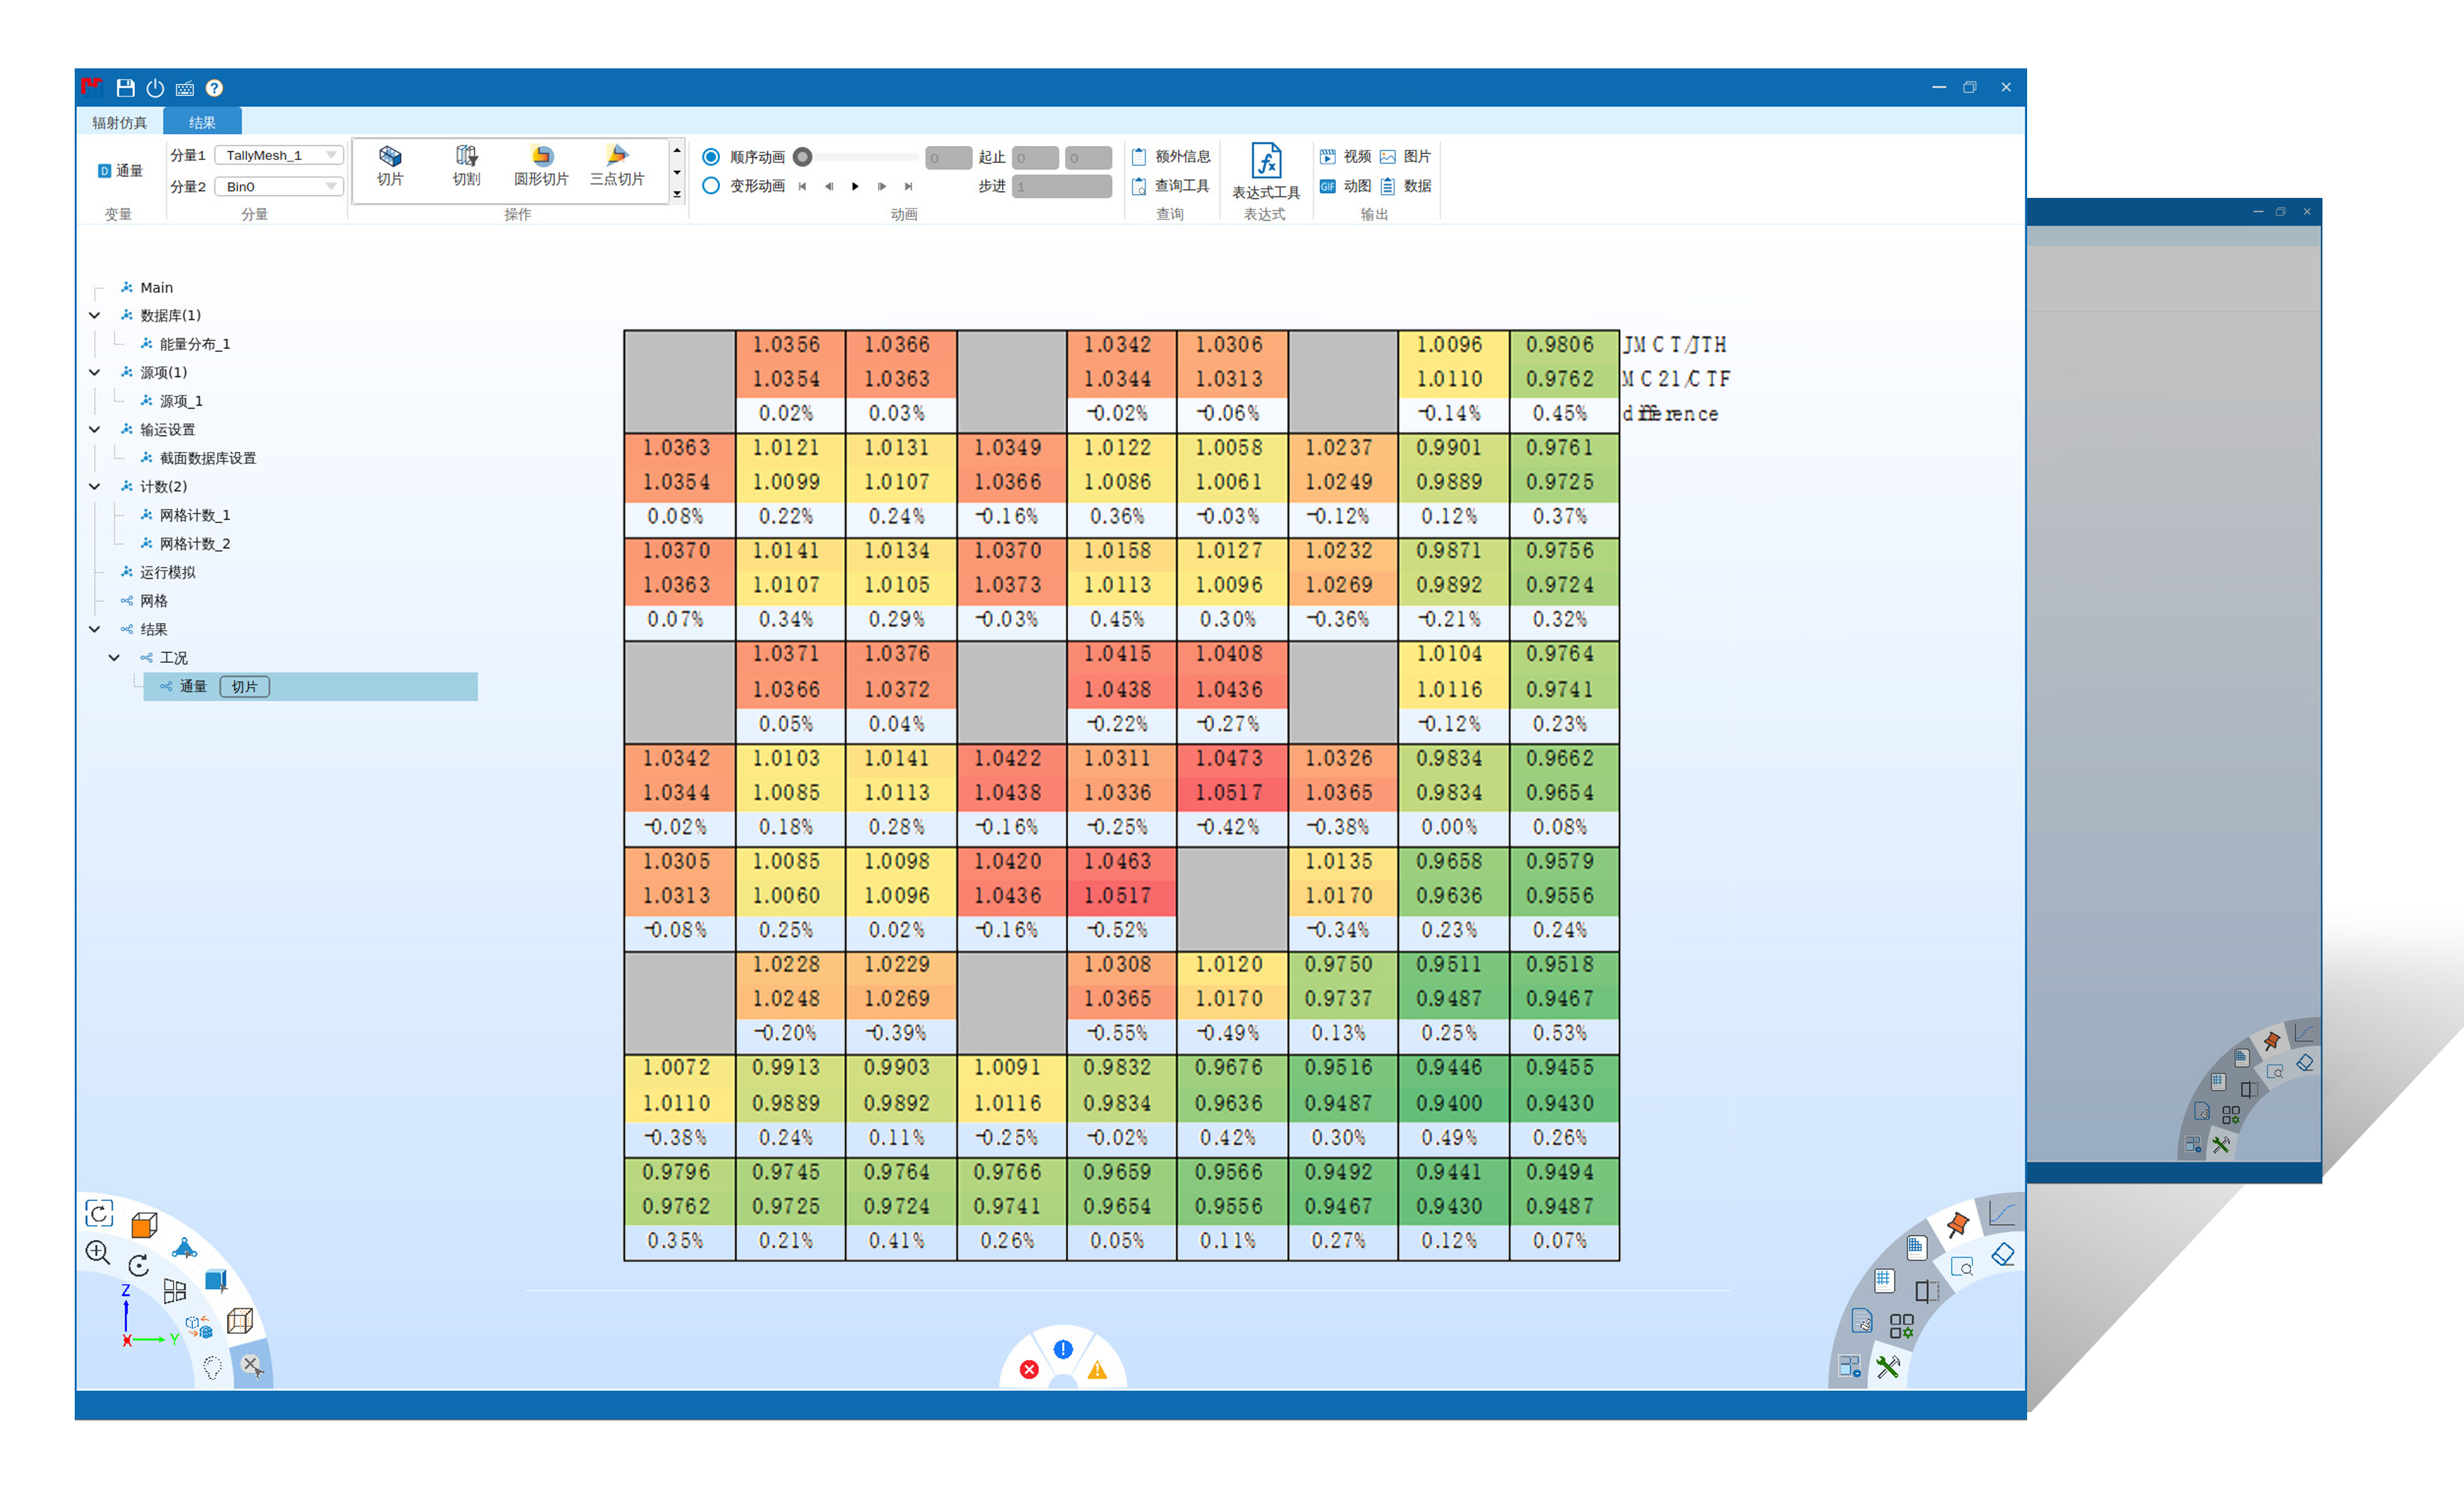Select the 顺序动画 radio button
This screenshot has width=2464, height=1489.
[x=711, y=157]
